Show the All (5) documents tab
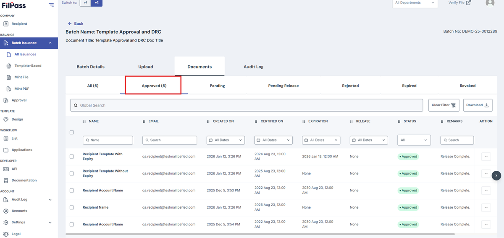This screenshot has width=504, height=238. (93, 86)
